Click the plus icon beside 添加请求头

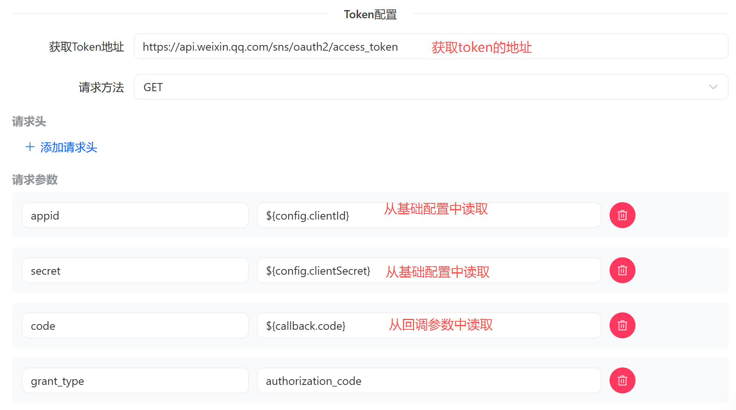click(x=30, y=147)
